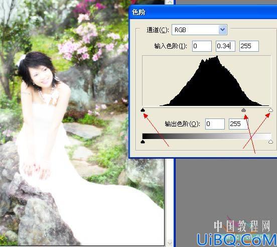Click the 通道(C) label text
The width and height of the screenshot is (277, 247).
(x=158, y=30)
